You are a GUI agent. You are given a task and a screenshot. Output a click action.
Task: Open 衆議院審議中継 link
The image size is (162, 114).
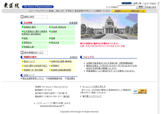pos(55,78)
